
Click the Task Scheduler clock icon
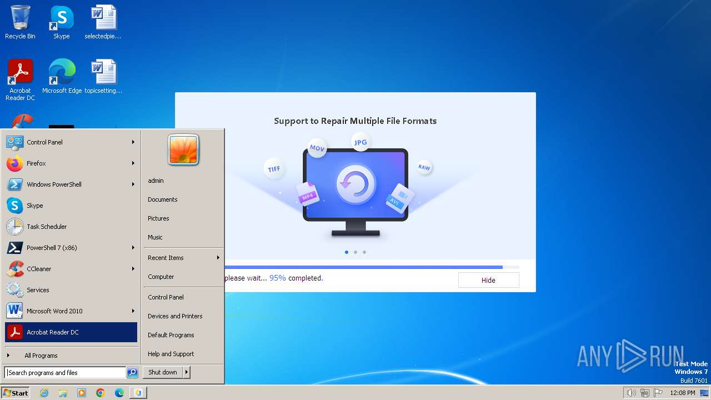coord(14,227)
